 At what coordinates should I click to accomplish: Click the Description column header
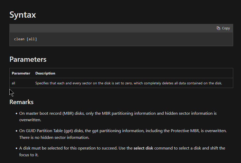coord(45,73)
